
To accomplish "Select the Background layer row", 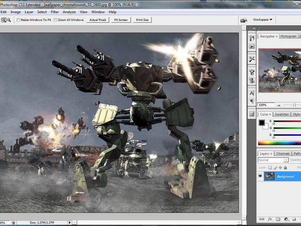I will click(279, 176).
